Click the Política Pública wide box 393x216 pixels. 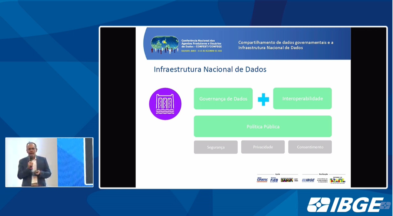tap(263, 127)
